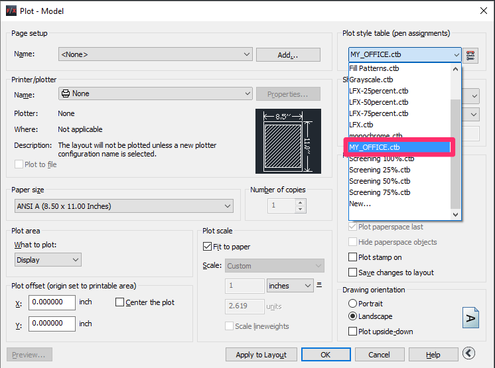Close the Plot - Model dialog
The width and height of the screenshot is (495, 368).
point(483,11)
